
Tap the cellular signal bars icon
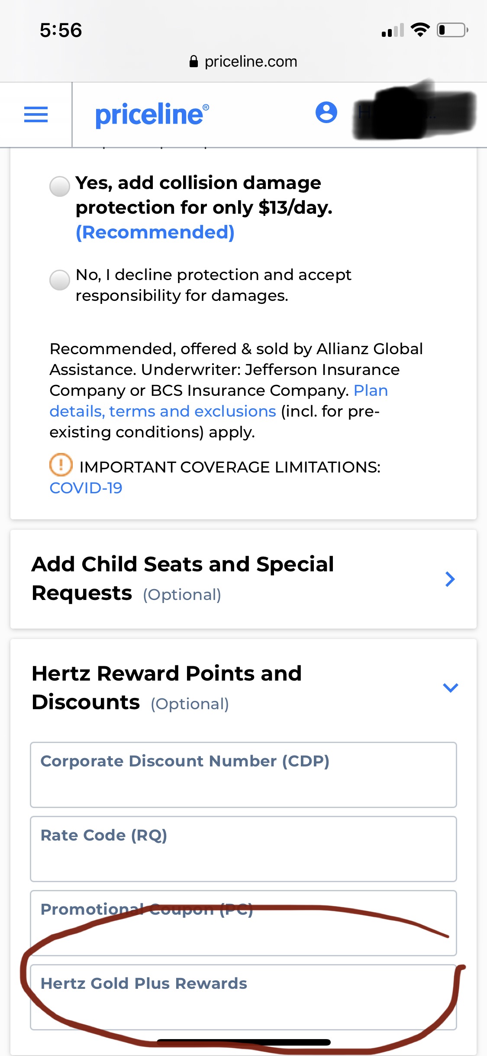(x=393, y=30)
